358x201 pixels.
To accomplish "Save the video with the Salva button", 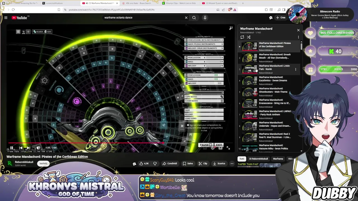I will [x=188, y=164].
